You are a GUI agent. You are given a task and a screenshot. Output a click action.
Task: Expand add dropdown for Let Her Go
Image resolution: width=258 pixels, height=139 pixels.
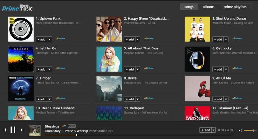pos(50,69)
